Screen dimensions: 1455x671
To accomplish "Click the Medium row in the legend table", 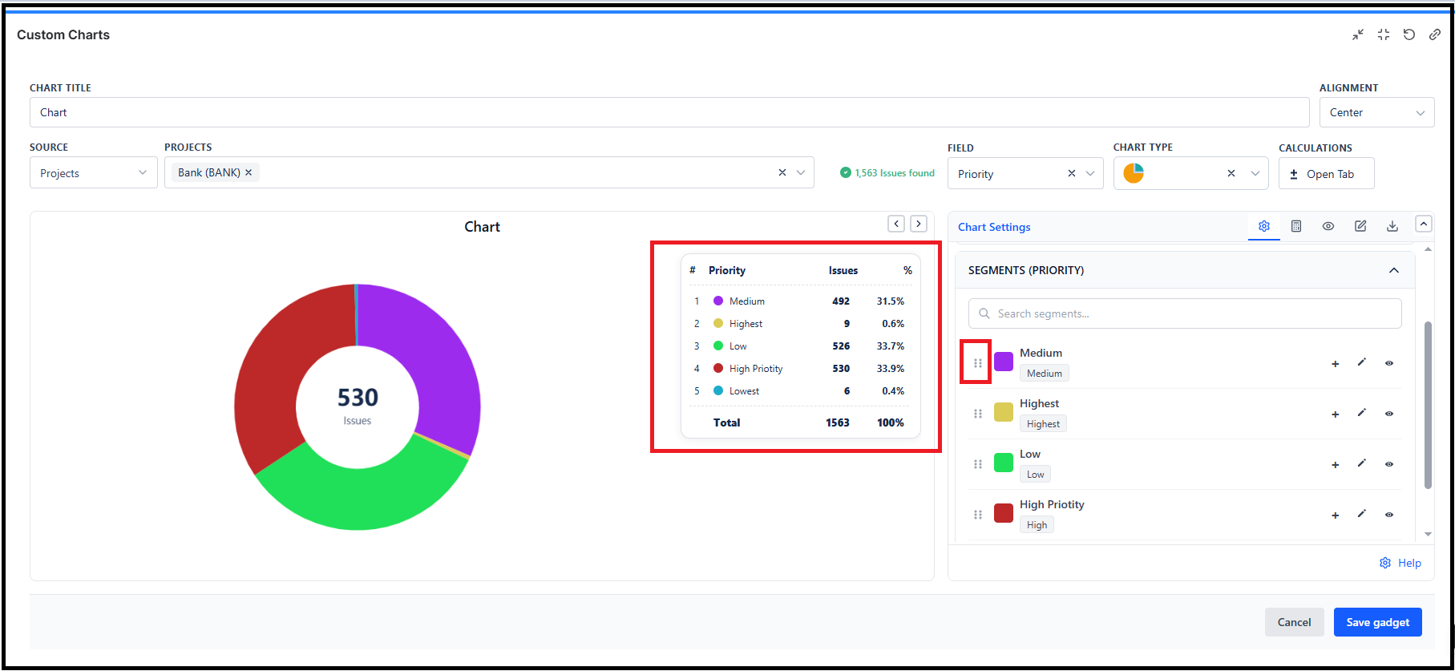I will click(800, 301).
